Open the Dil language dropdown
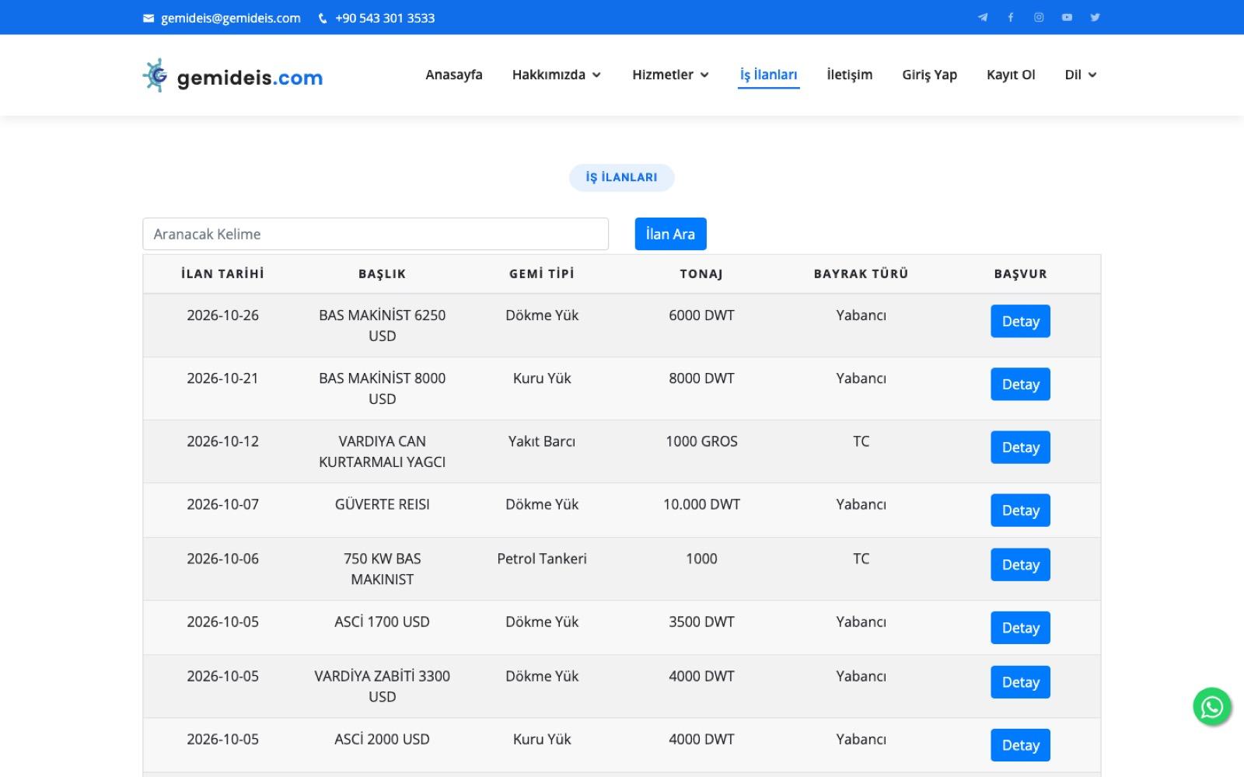This screenshot has height=777, width=1244. pos(1081,75)
